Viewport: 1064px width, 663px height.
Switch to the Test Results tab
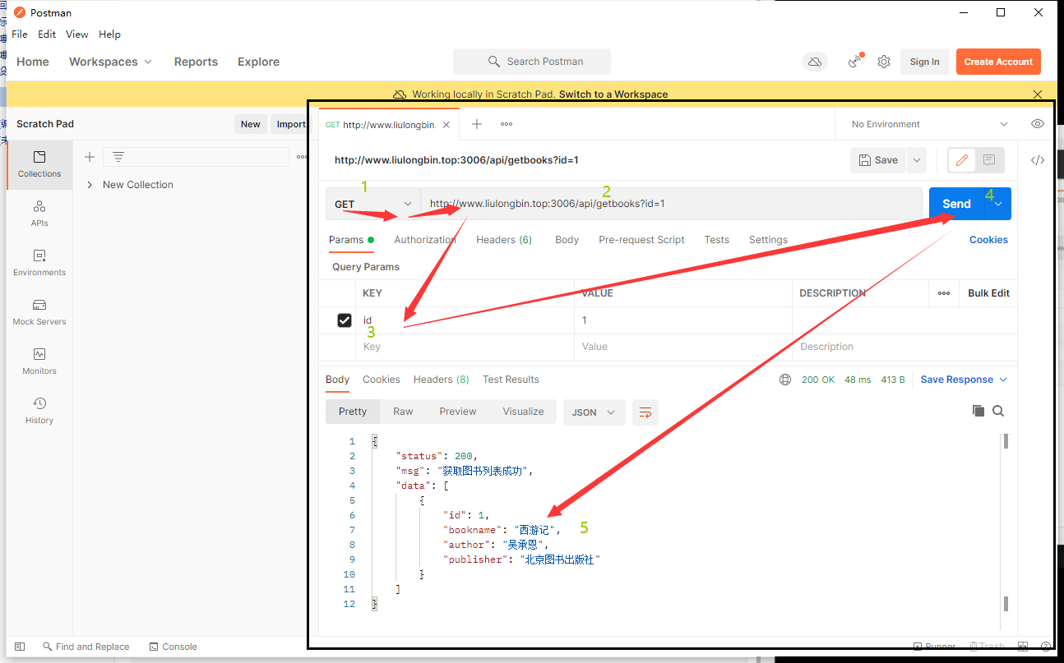[x=511, y=380]
